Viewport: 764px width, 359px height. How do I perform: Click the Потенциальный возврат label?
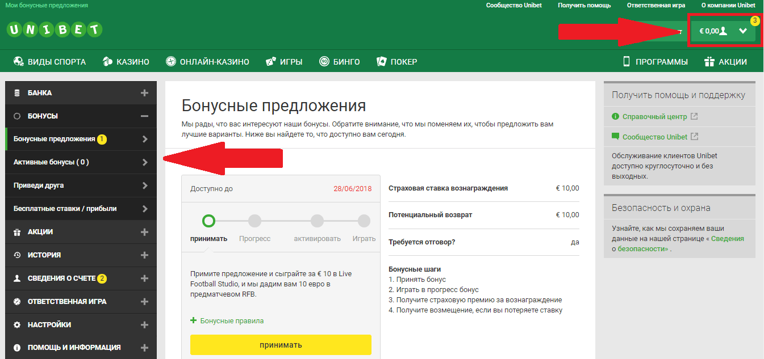pyautogui.click(x=431, y=215)
